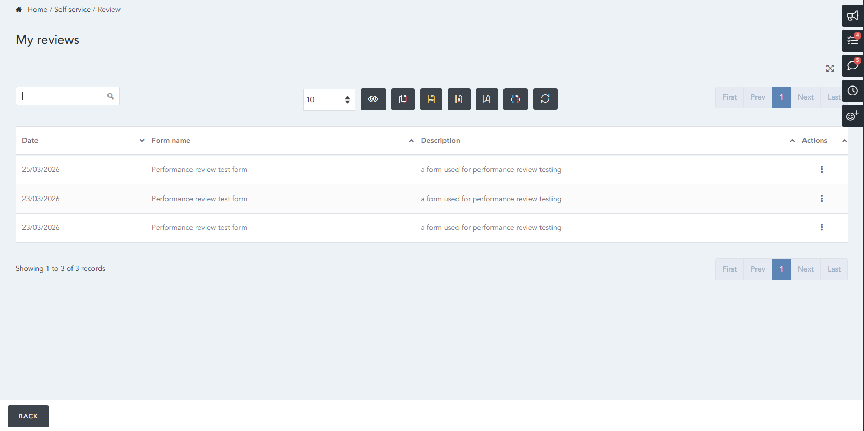This screenshot has width=864, height=431.
Task: Export the reviews as PDF
Action: point(486,99)
